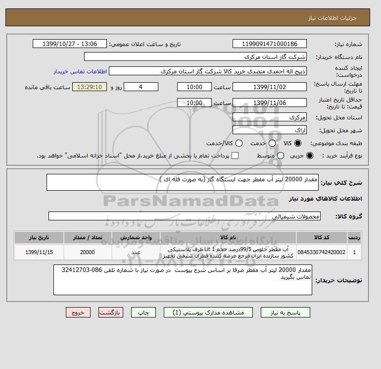Click the response deadline date 1399/11/02
Viewport: 381px width, 369px height.
[x=270, y=87]
